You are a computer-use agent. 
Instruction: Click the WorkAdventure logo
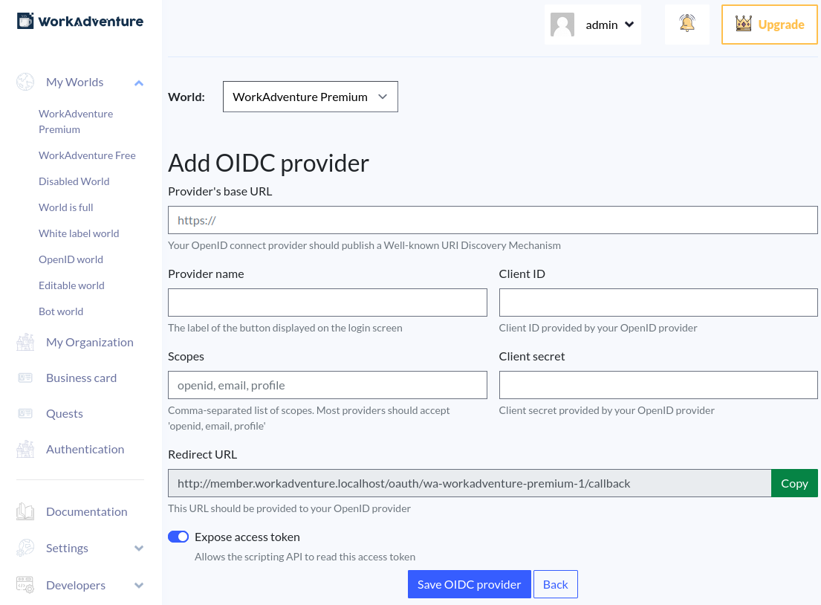coord(79,21)
